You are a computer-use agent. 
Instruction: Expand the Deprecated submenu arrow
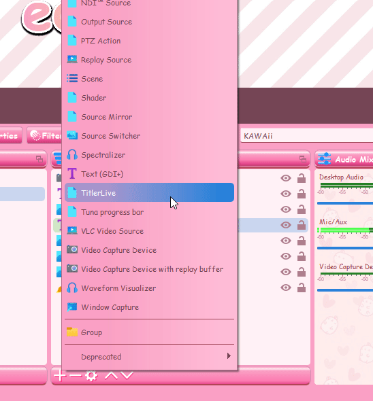[229, 355]
